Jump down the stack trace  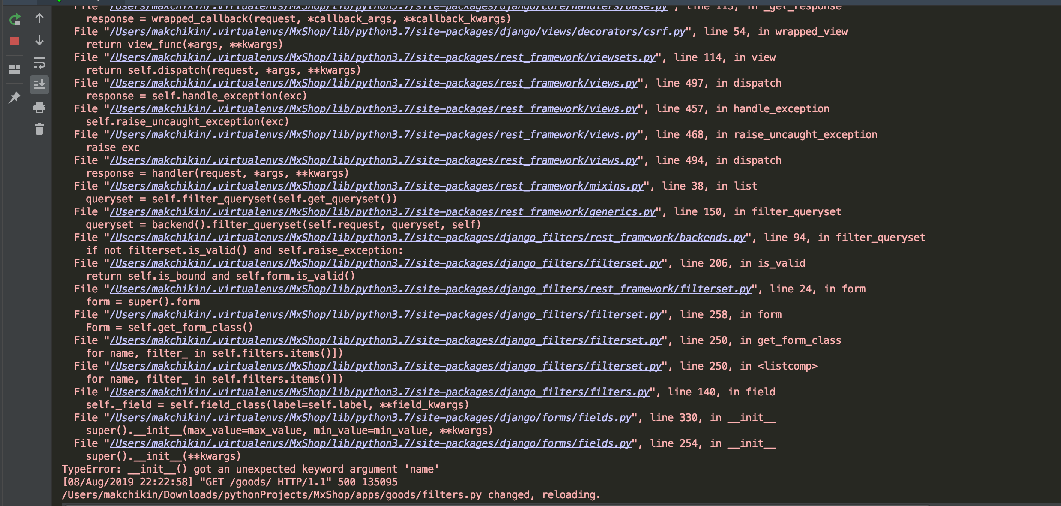tap(39, 41)
